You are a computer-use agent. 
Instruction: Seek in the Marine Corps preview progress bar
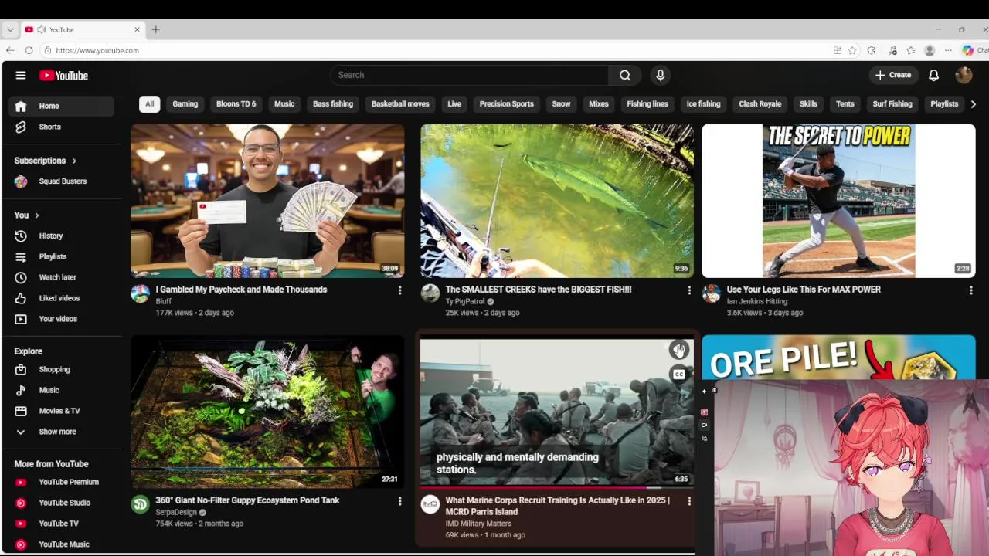pos(556,487)
